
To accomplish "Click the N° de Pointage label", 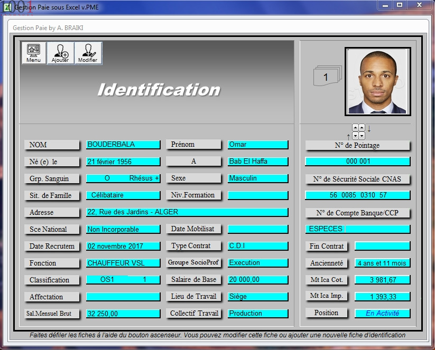I will coord(357,145).
